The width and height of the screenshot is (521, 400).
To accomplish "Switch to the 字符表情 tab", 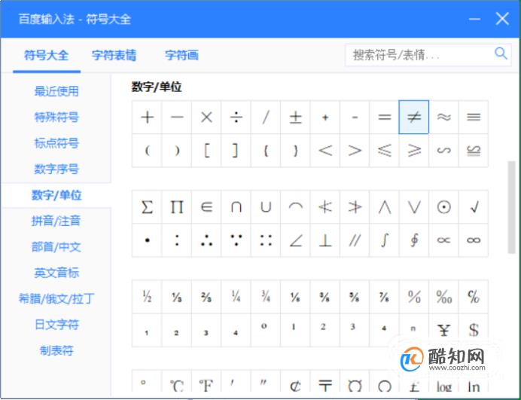I will [114, 55].
